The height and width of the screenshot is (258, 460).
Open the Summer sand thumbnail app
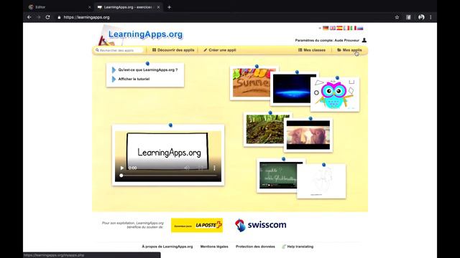[x=251, y=83]
